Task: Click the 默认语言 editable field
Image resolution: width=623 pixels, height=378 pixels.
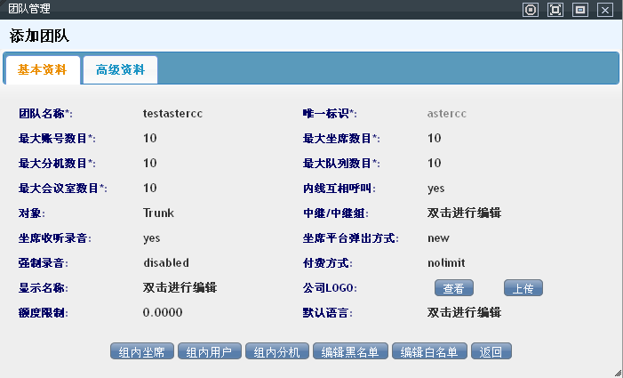Action: 465,313
